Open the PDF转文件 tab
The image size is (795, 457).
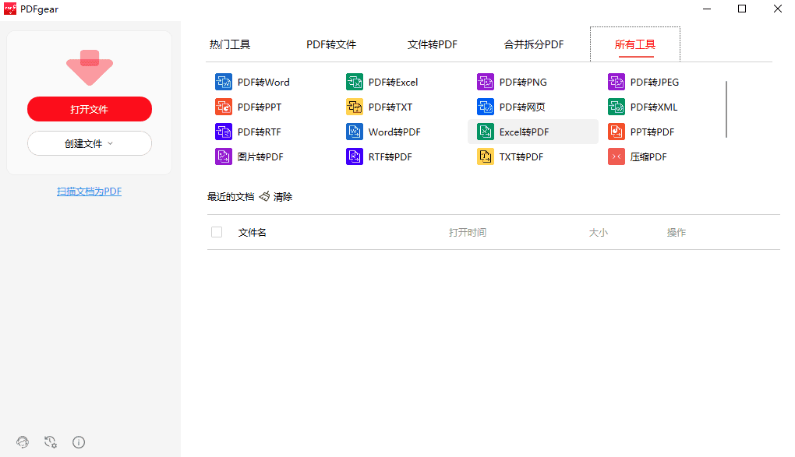pos(331,44)
